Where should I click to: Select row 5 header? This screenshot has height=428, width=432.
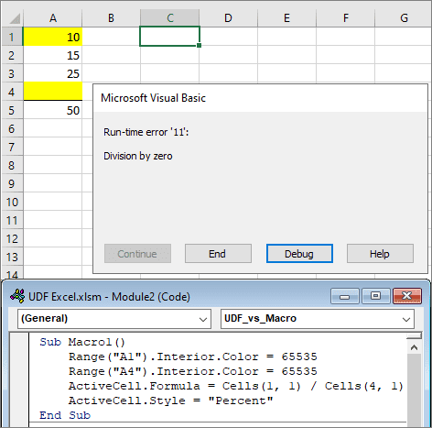12,110
